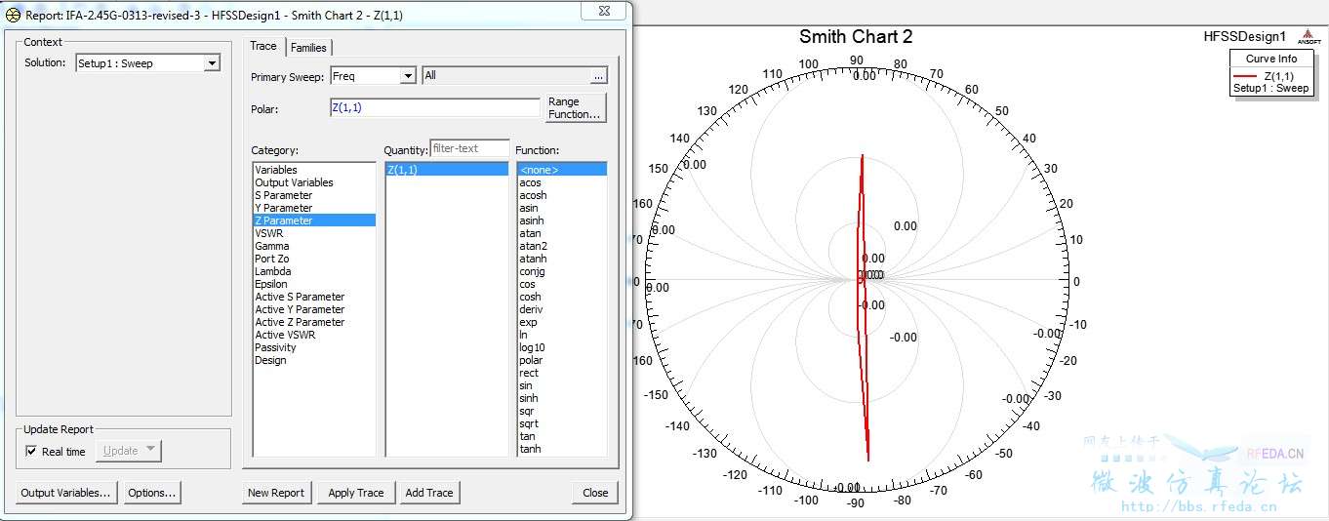Select acos function
The width and height of the screenshot is (1329, 521).
[x=562, y=182]
